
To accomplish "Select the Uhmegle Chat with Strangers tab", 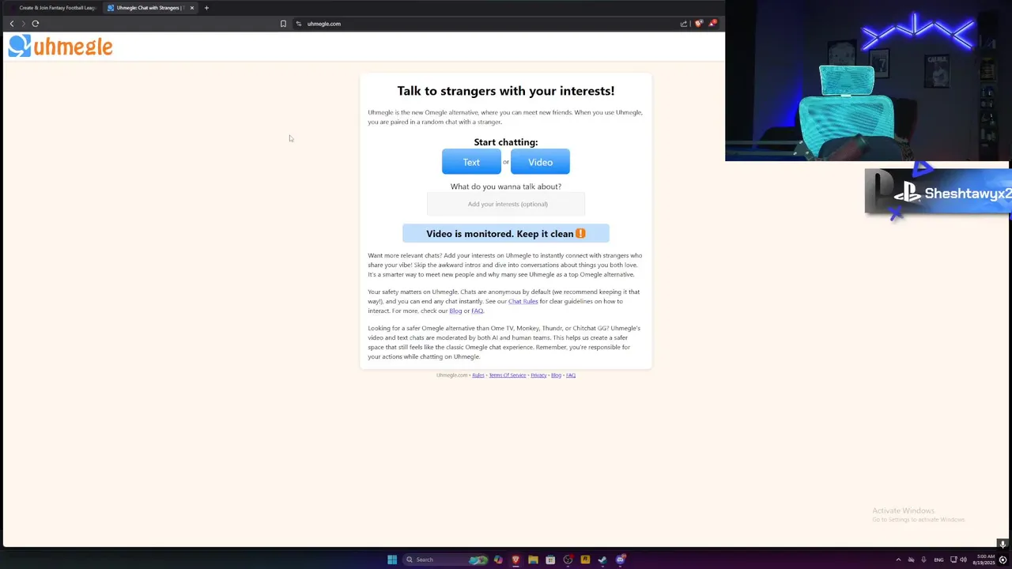I will coord(150,8).
